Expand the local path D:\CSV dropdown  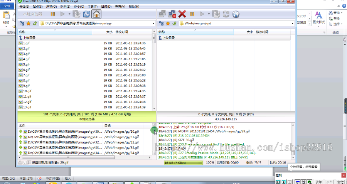coord(153,24)
